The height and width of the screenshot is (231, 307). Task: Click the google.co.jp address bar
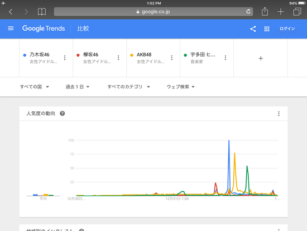[x=153, y=12]
